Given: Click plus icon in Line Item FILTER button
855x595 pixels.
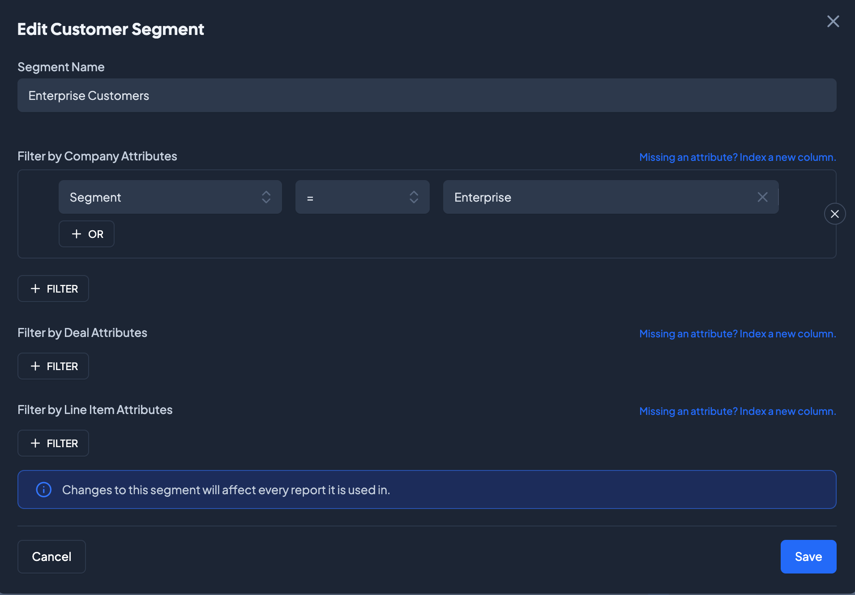Looking at the screenshot, I should pyautogui.click(x=35, y=443).
